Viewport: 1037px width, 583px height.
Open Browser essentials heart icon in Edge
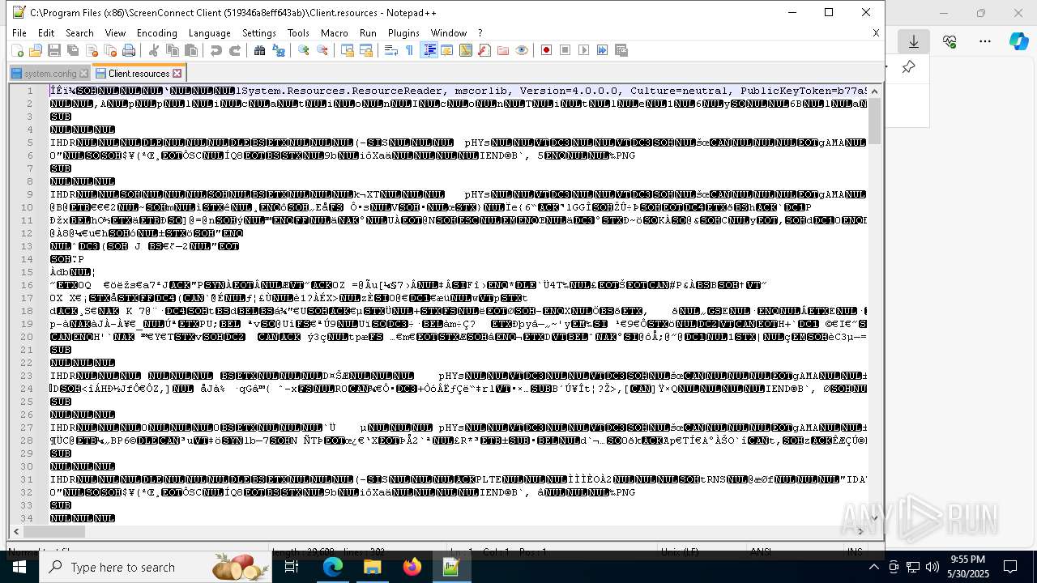(x=950, y=41)
